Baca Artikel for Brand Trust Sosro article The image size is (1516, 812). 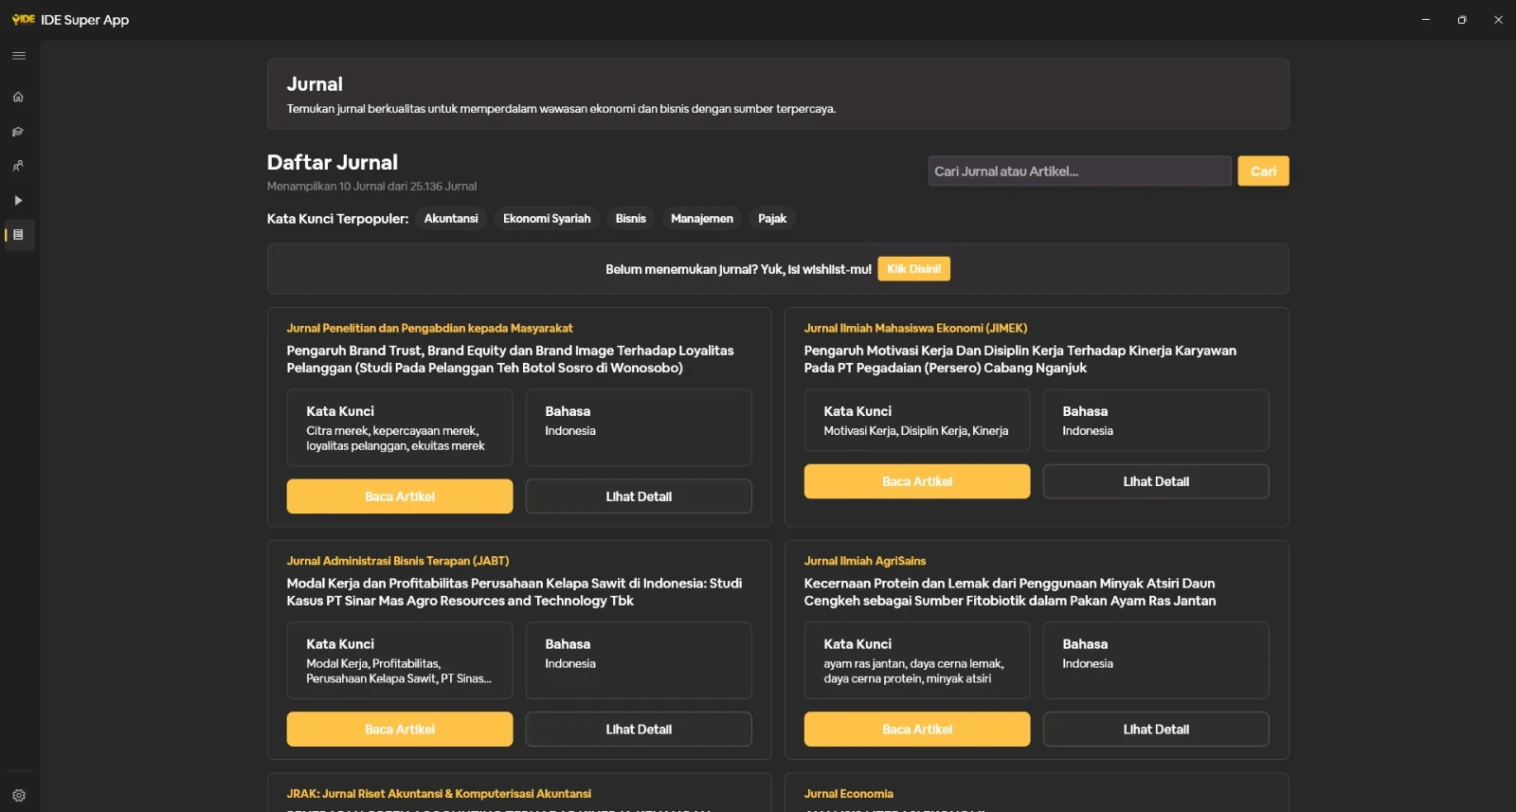(x=400, y=496)
